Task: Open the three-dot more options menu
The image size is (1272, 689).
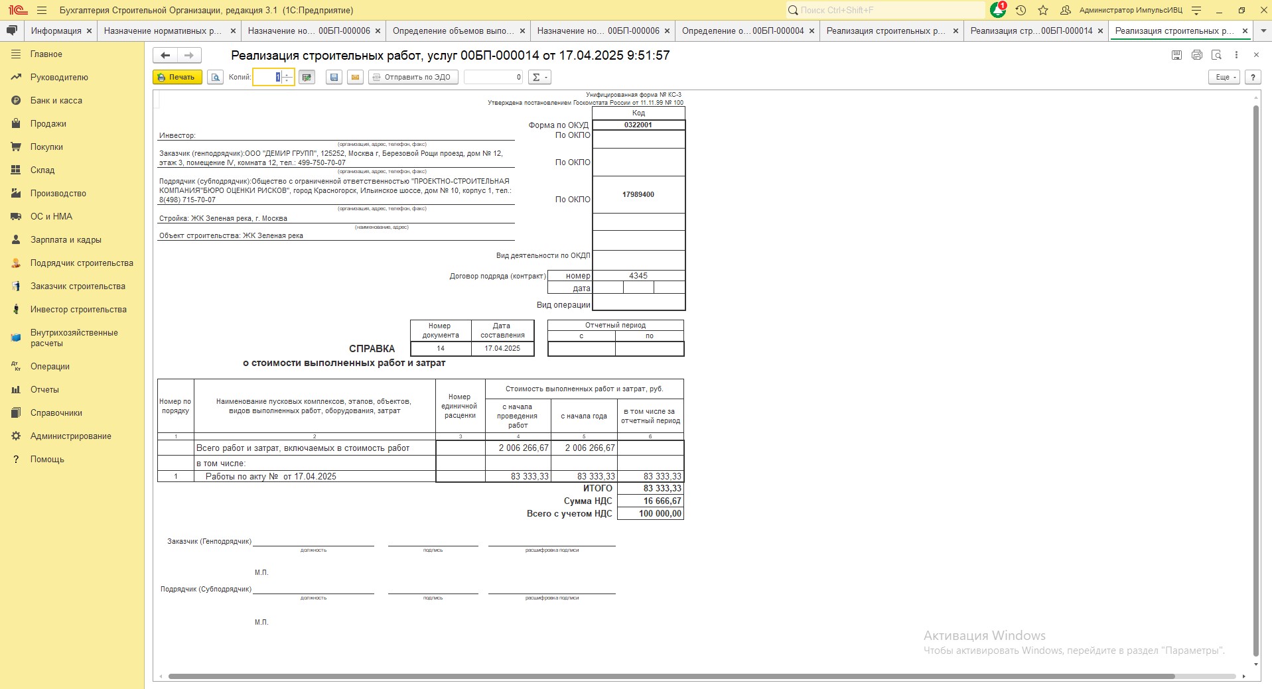Action: 1236,55
